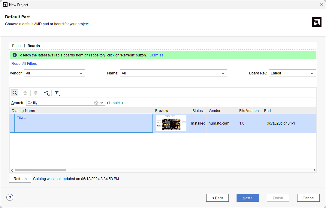The image size is (326, 208).
Task: Toggle the search magnifier toolbar icon
Action: (x=14, y=93)
